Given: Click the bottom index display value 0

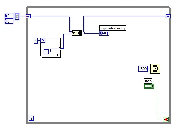Looking at the screenshot, I should click(10, 21).
